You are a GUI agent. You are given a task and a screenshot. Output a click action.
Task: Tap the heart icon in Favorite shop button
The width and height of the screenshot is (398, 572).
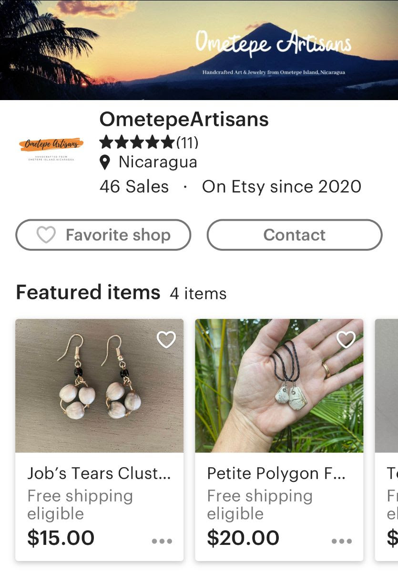46,235
